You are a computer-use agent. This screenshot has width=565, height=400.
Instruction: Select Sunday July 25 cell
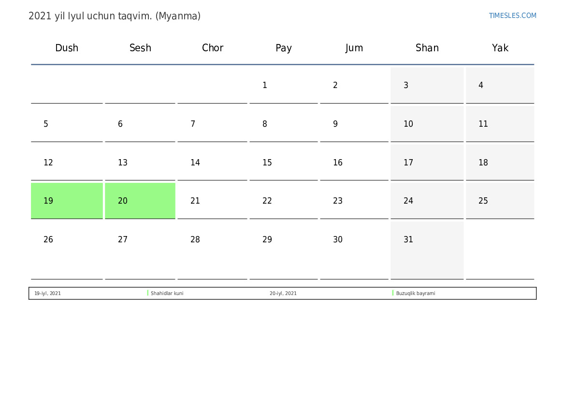click(x=500, y=201)
